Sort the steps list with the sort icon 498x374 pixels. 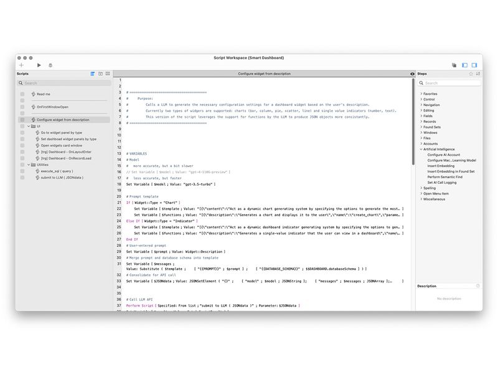coord(477,74)
